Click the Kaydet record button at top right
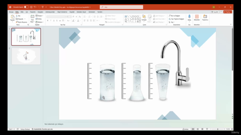This screenshot has height=135, width=241. coord(215,12)
